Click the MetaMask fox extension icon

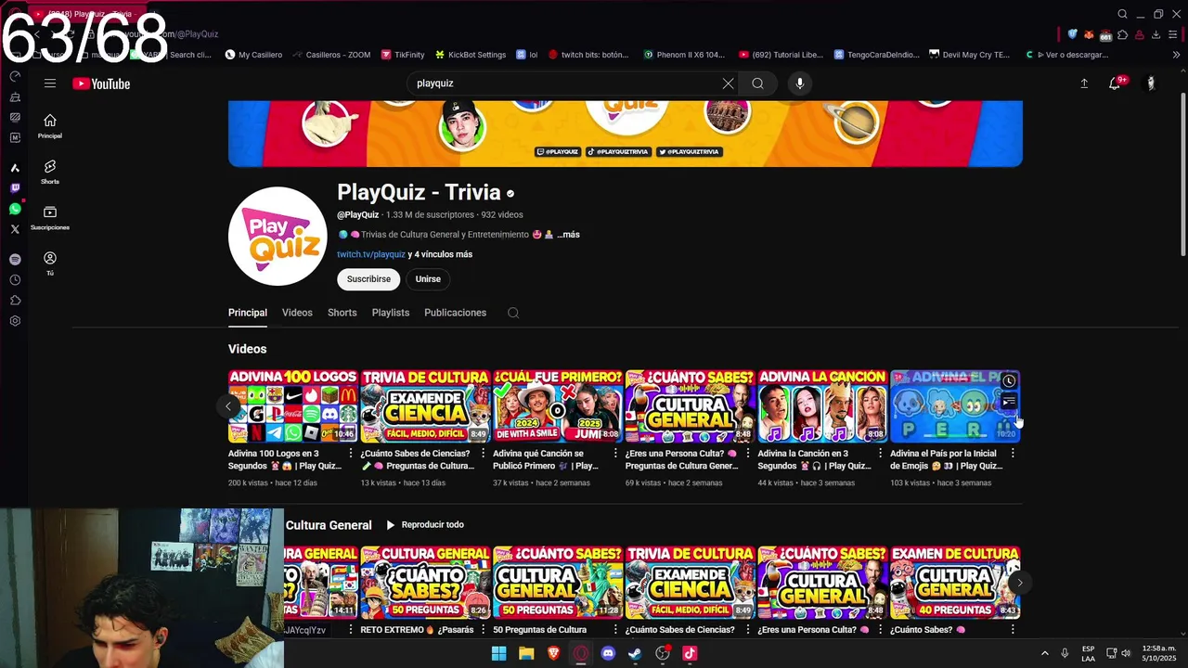click(1089, 34)
